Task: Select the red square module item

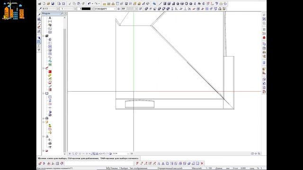Action: (50, 72)
